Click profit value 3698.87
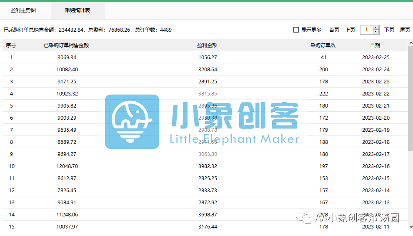The width and height of the screenshot is (413, 236). click(x=208, y=215)
